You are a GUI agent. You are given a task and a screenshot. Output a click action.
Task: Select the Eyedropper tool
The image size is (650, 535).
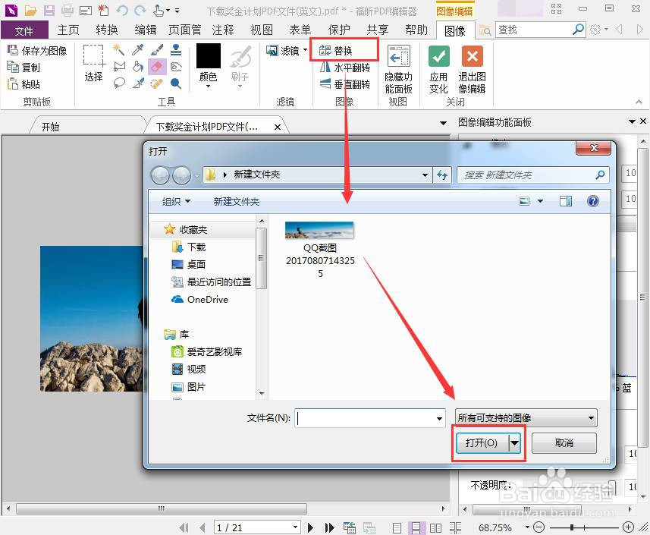[x=137, y=49]
